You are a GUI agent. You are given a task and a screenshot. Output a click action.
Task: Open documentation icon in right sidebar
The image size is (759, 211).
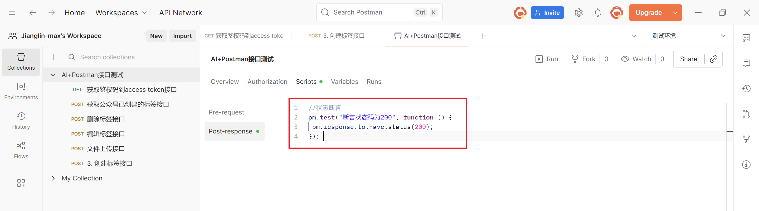[x=746, y=38]
